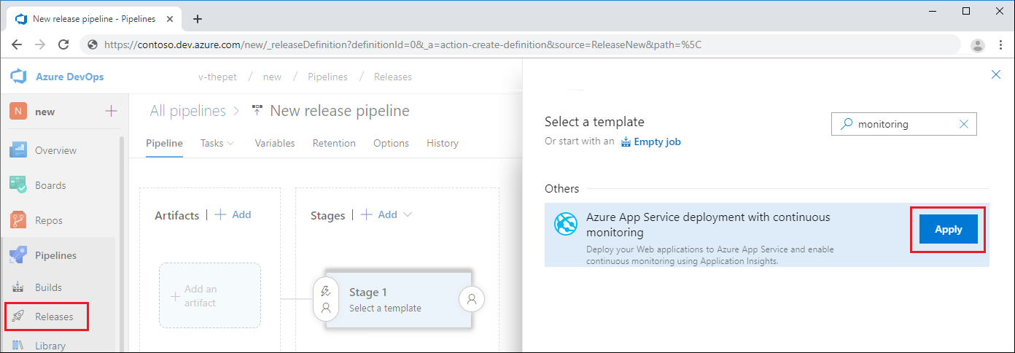The image size is (1015, 353).
Task: Click the 'Others' category heading
Action: coord(561,188)
